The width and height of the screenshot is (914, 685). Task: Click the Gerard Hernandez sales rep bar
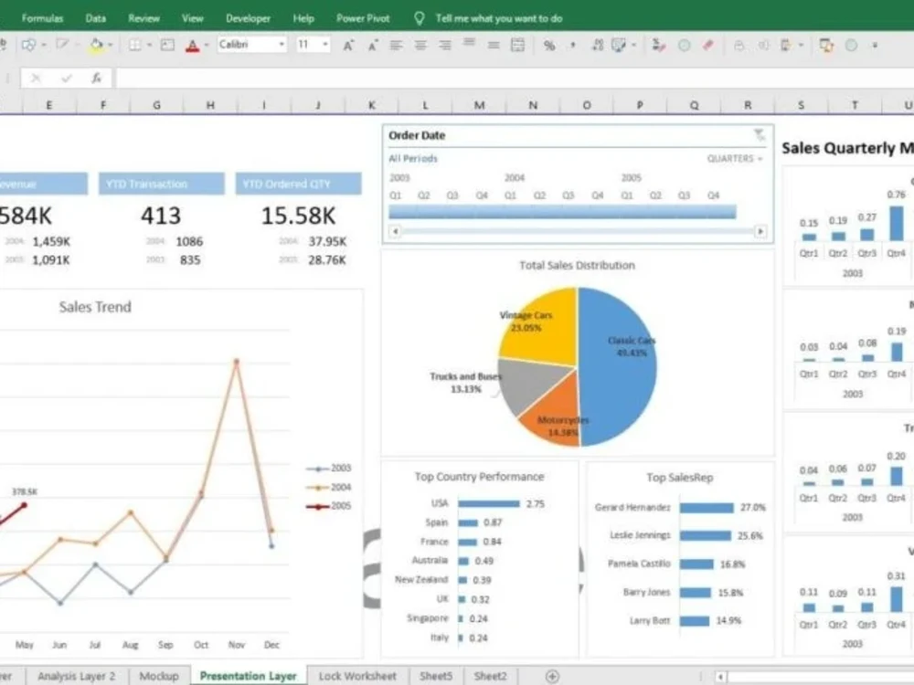pyautogui.click(x=707, y=508)
